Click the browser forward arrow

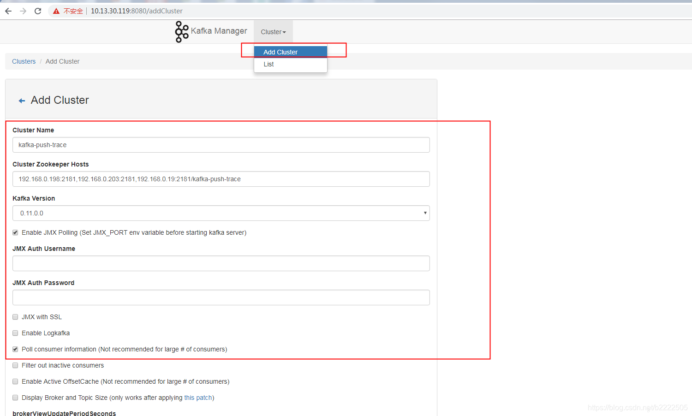23,11
